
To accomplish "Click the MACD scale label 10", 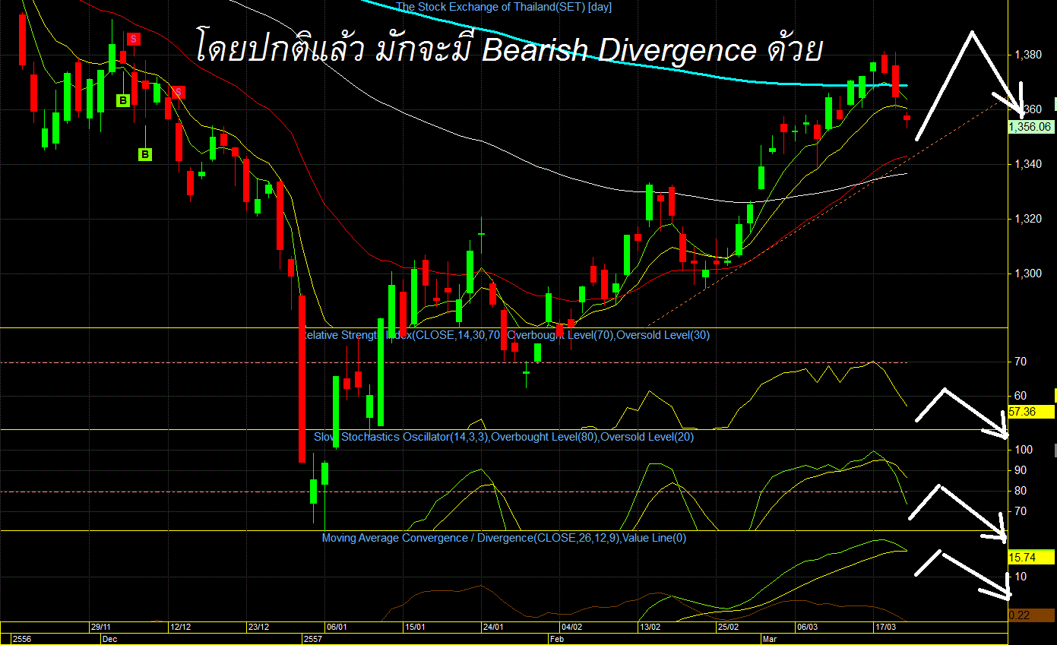I will point(1021,577).
